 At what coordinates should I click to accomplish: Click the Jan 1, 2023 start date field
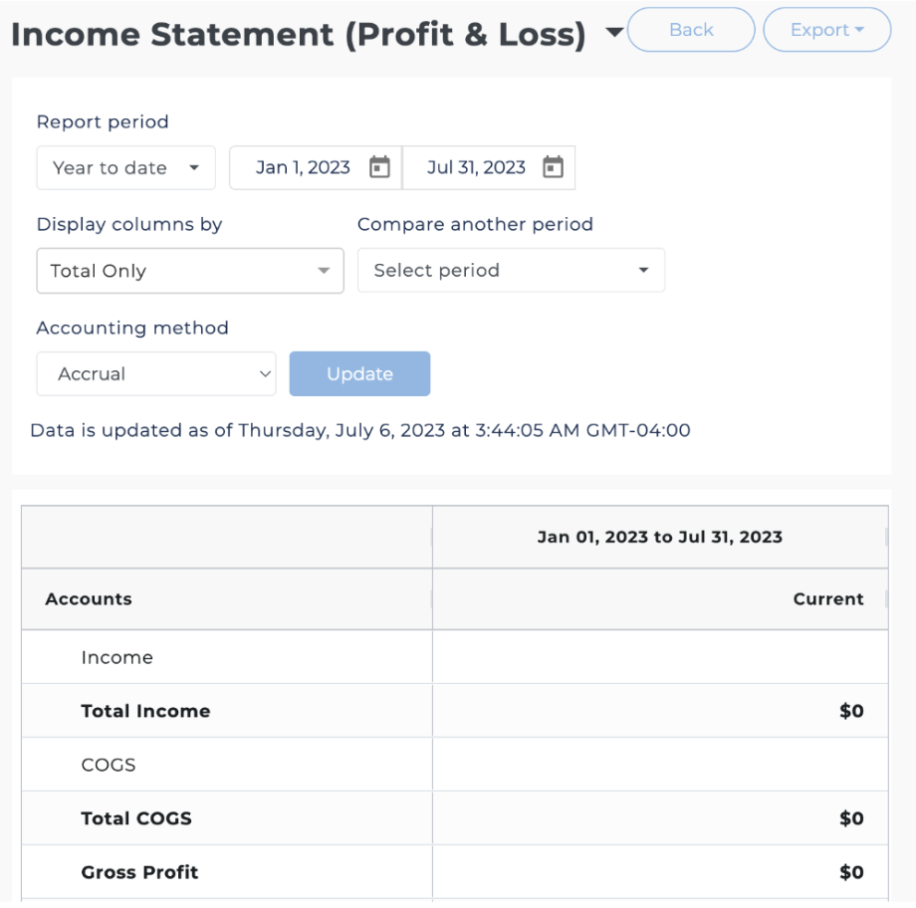click(x=303, y=168)
